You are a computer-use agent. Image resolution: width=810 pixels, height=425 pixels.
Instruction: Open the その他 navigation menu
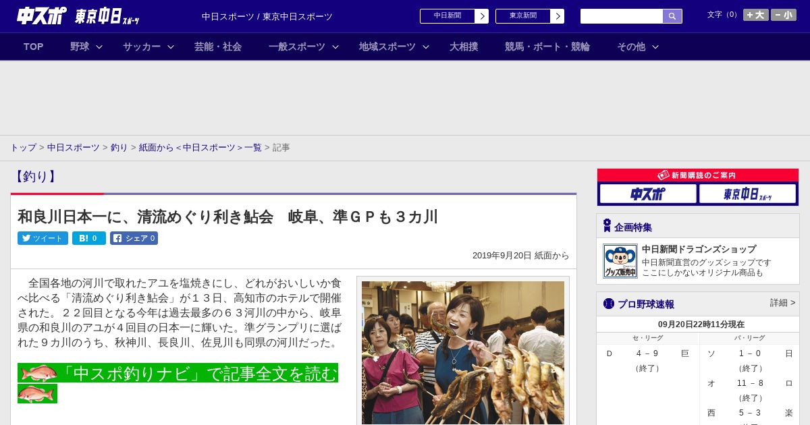click(631, 47)
